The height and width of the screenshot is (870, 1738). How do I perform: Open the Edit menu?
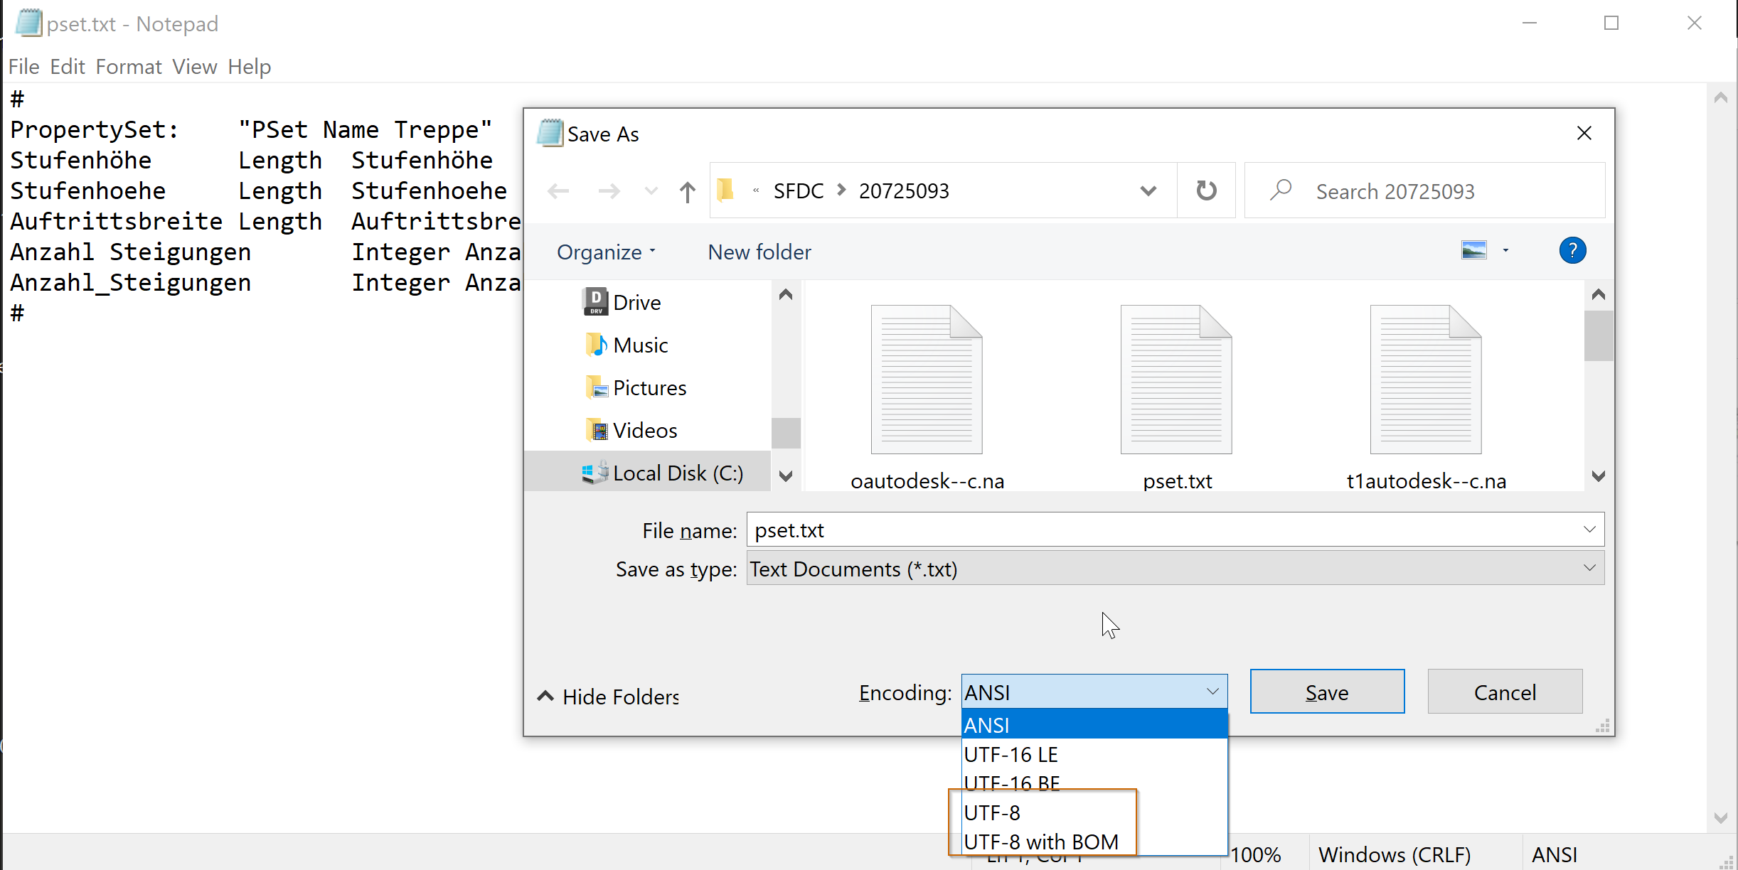[x=68, y=67]
